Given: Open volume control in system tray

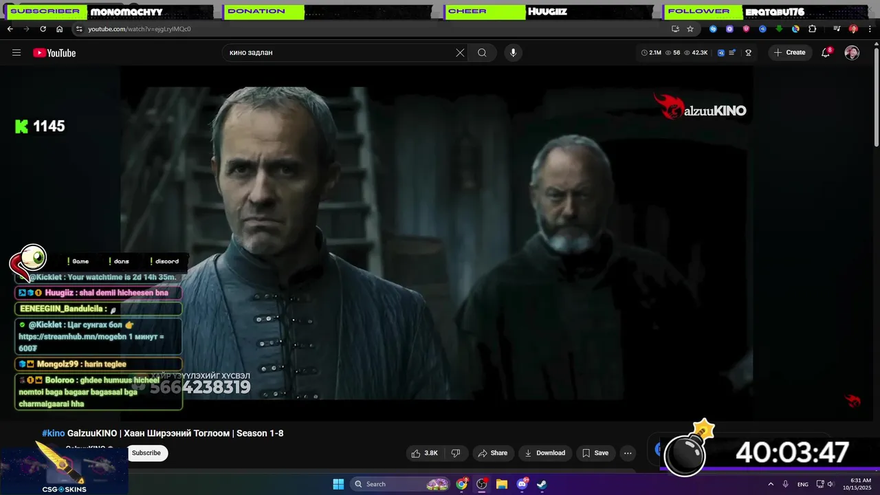Looking at the screenshot, I should pyautogui.click(x=830, y=484).
